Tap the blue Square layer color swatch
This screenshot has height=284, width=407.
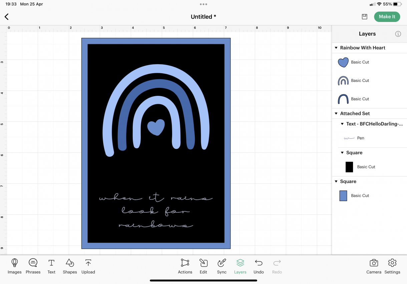tap(343, 196)
